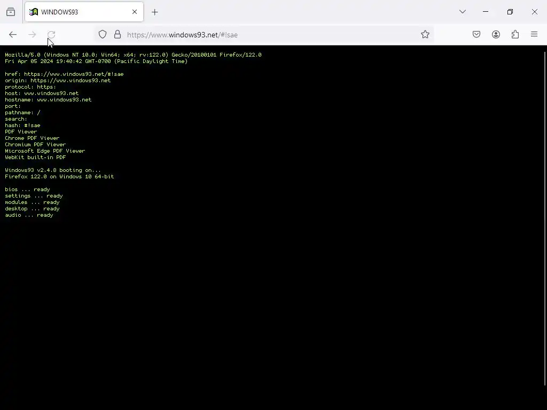
Task: Click the forward navigation arrow
Action: click(32, 35)
